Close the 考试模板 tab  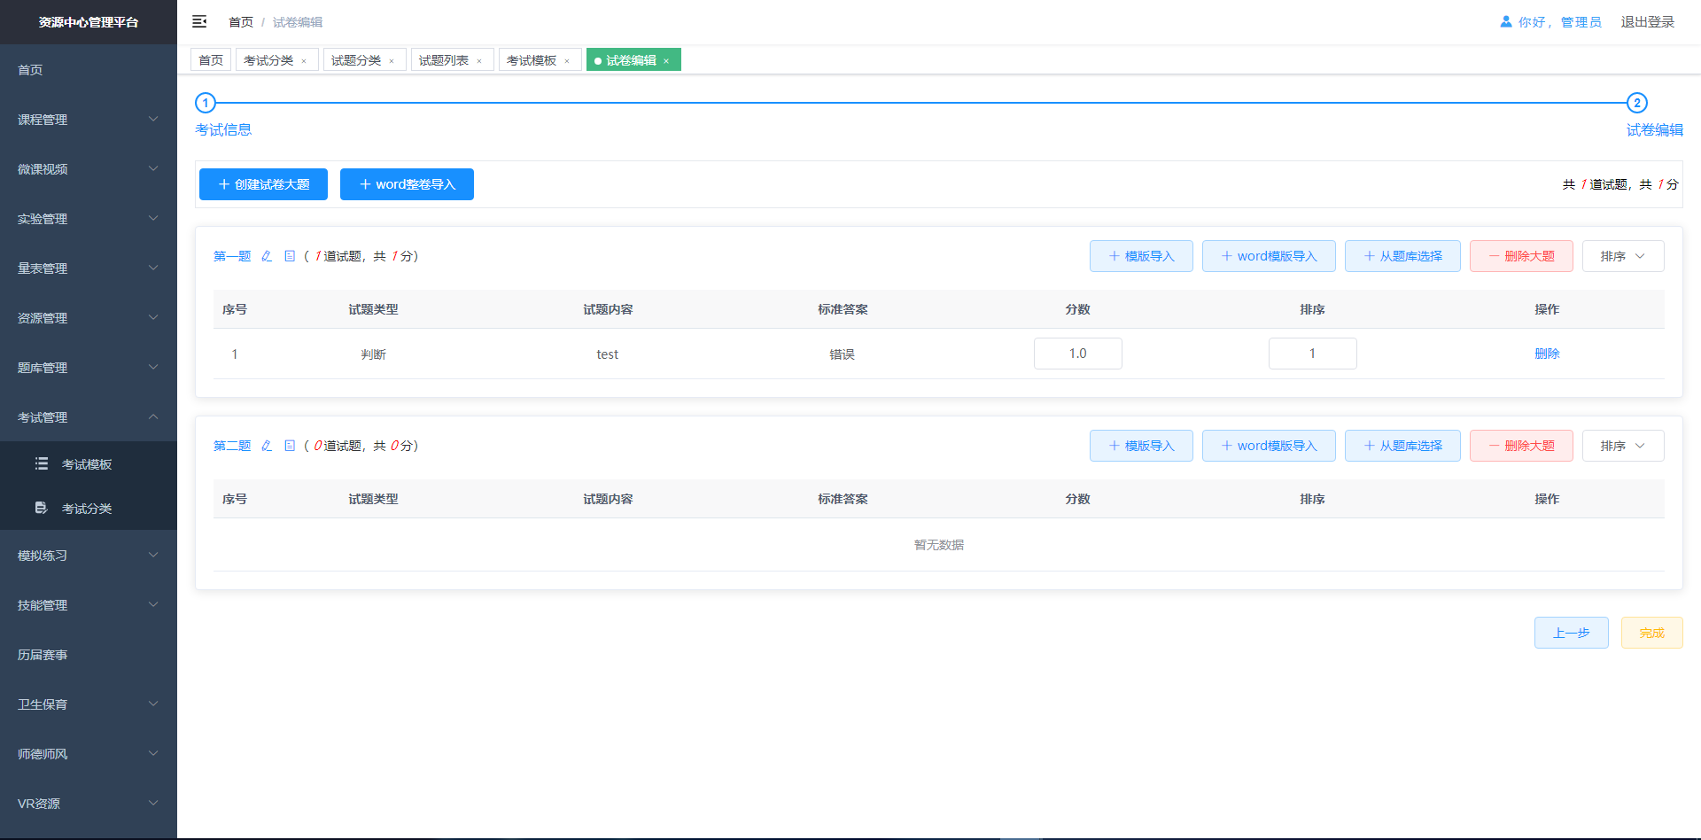[x=567, y=61]
